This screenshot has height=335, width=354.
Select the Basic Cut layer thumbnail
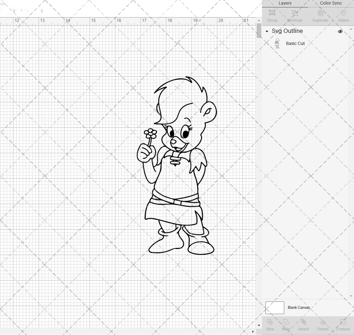pyautogui.click(x=277, y=44)
